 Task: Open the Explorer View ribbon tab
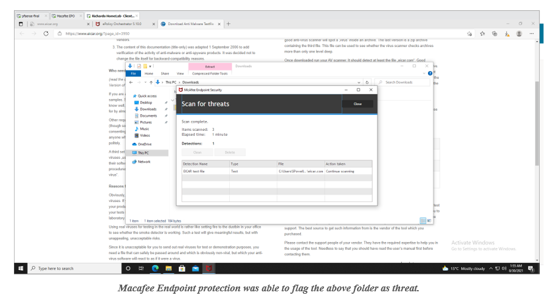pyautogui.click(x=180, y=74)
